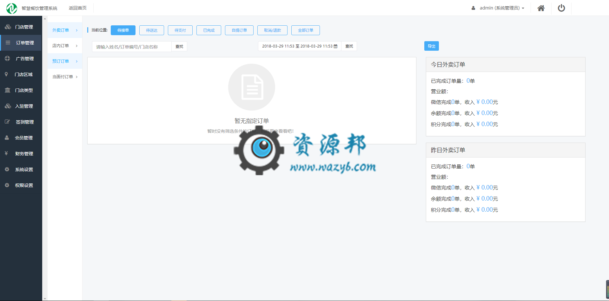
Task: Open 入驻管理 menu item
Action: (x=21, y=106)
